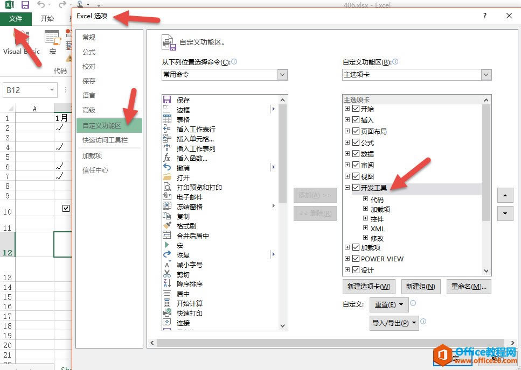Select the Table (表格) command icon

[x=167, y=119]
